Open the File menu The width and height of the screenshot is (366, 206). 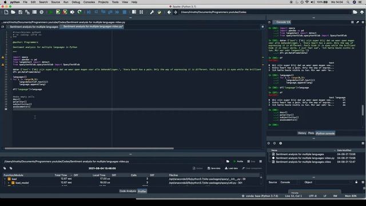point(25,2)
